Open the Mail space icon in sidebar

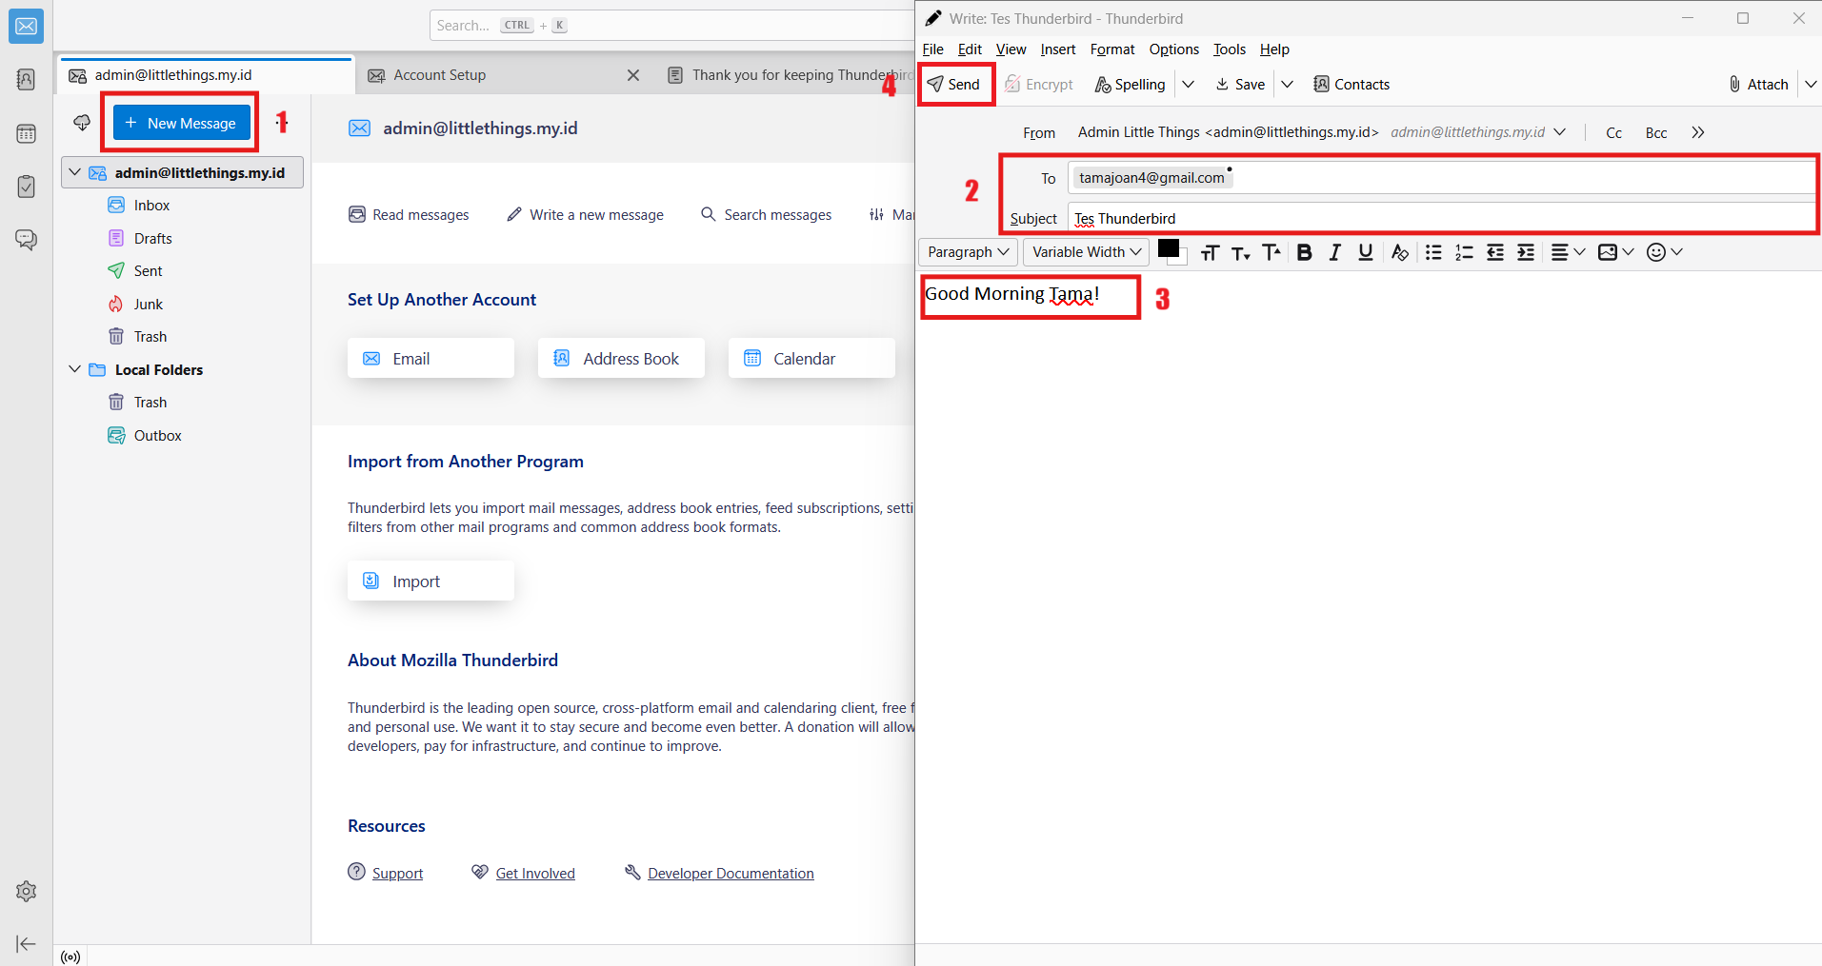pyautogui.click(x=26, y=27)
